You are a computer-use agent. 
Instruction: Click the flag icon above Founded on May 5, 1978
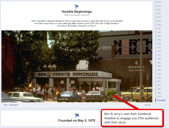click(77, 116)
